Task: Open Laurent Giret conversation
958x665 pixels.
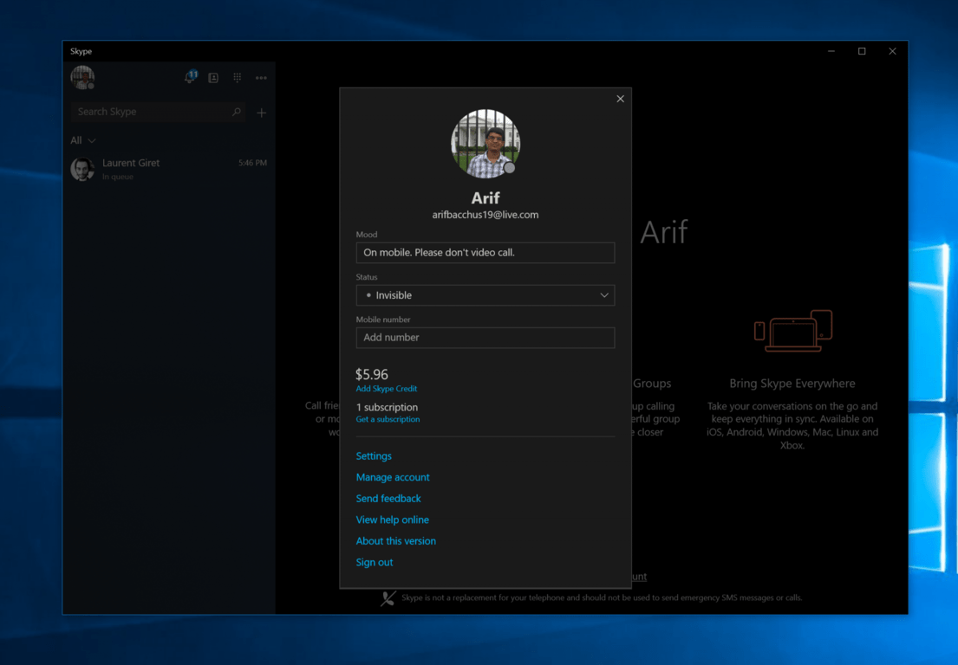Action: pos(169,169)
